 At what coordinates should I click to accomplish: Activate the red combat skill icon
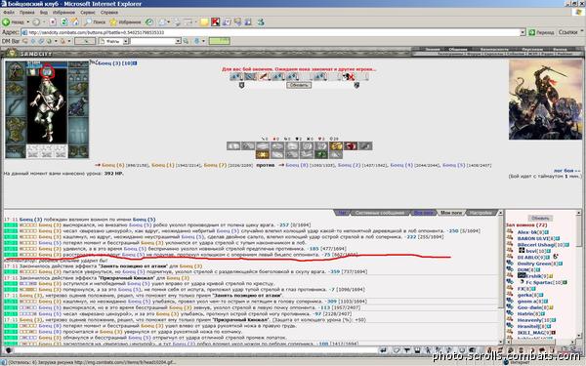tap(351, 146)
